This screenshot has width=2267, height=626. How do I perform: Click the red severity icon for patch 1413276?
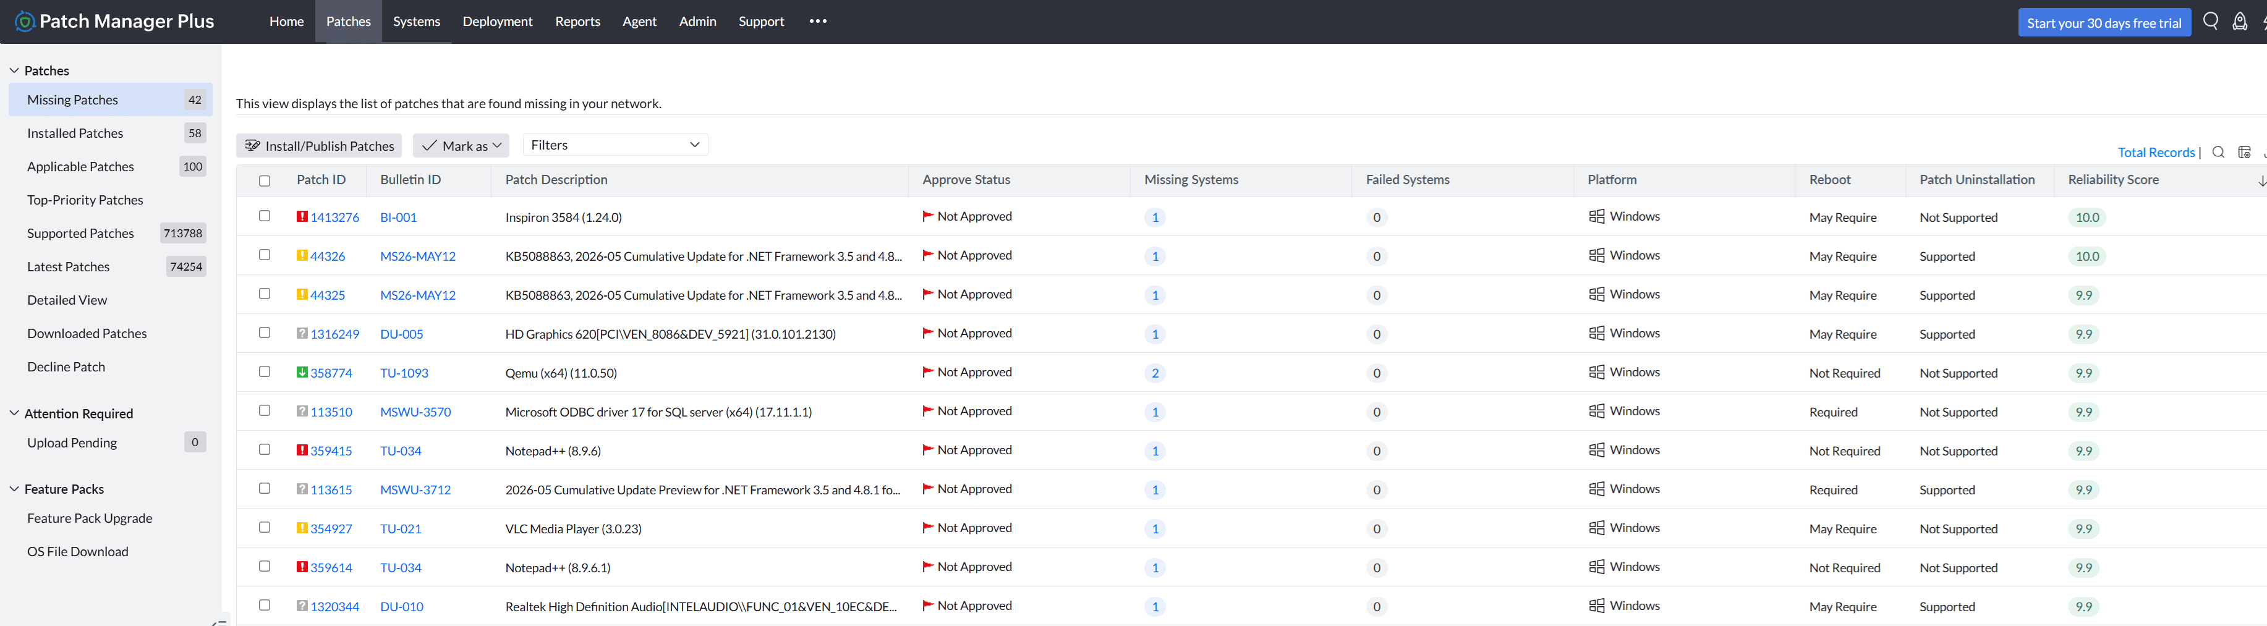302,216
